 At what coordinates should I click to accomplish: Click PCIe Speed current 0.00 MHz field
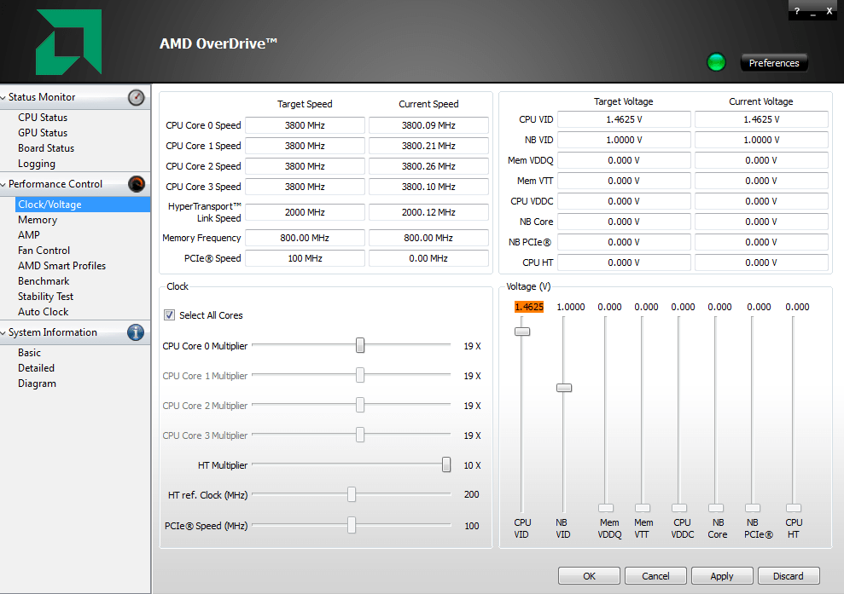(428, 258)
